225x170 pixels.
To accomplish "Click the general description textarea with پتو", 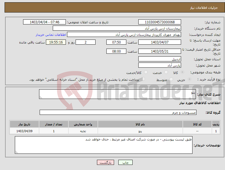I will (117, 94).
